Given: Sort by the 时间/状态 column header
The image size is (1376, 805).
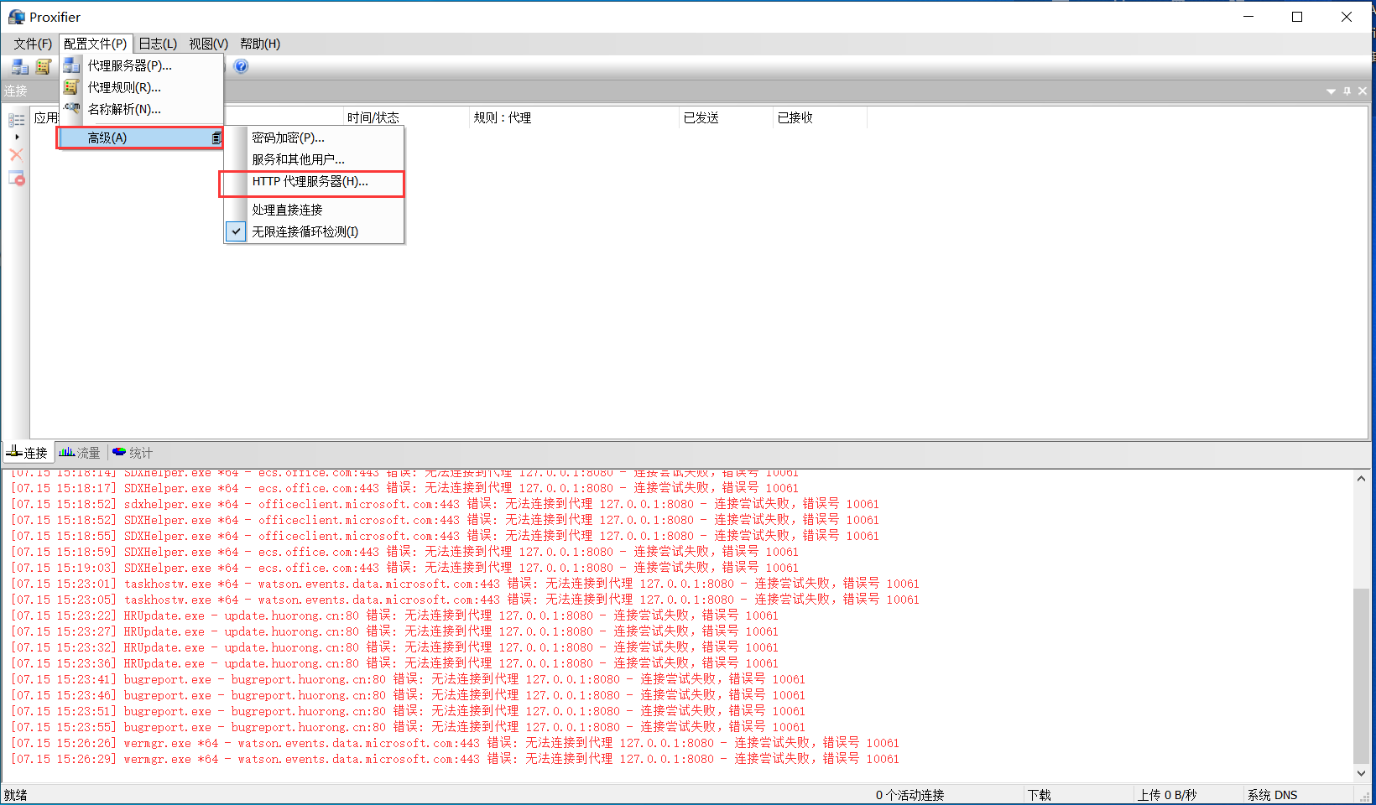Looking at the screenshot, I should (406, 117).
